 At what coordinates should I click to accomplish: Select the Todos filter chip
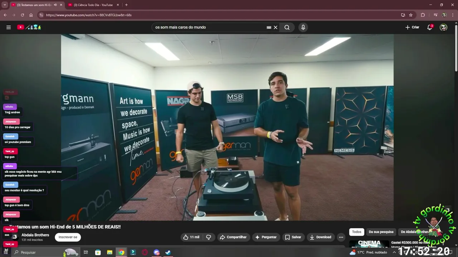pyautogui.click(x=357, y=232)
